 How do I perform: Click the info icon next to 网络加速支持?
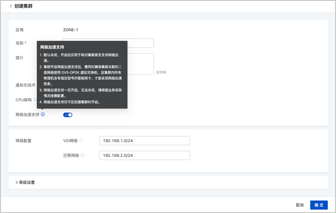(x=43, y=114)
